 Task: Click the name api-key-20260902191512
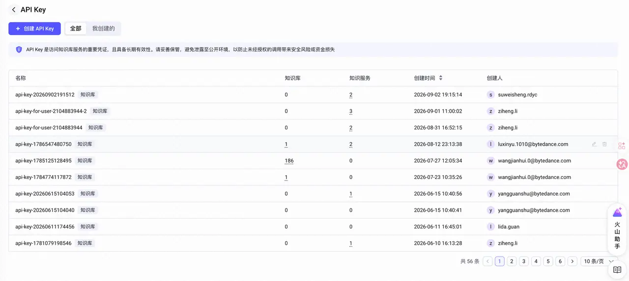tap(45, 95)
